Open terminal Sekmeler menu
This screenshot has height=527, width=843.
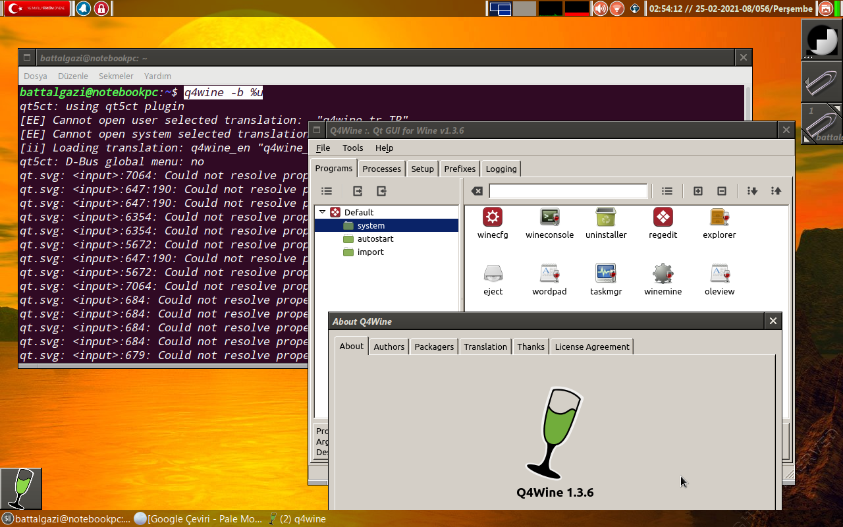click(x=116, y=76)
